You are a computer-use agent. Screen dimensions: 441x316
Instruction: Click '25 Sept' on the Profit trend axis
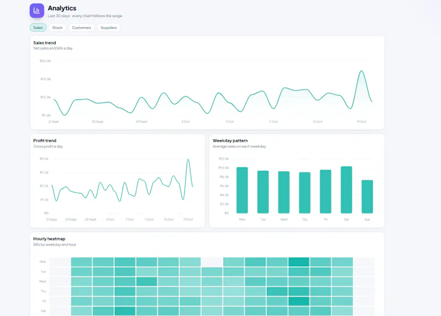[x=71, y=219]
